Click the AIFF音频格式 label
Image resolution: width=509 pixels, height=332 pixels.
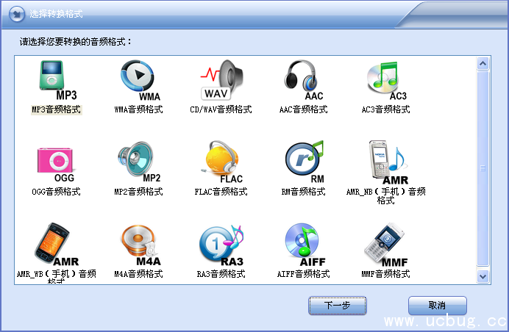304,274
